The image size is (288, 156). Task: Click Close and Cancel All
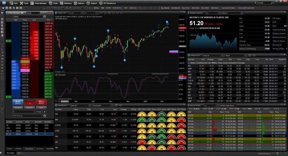pos(246,8)
